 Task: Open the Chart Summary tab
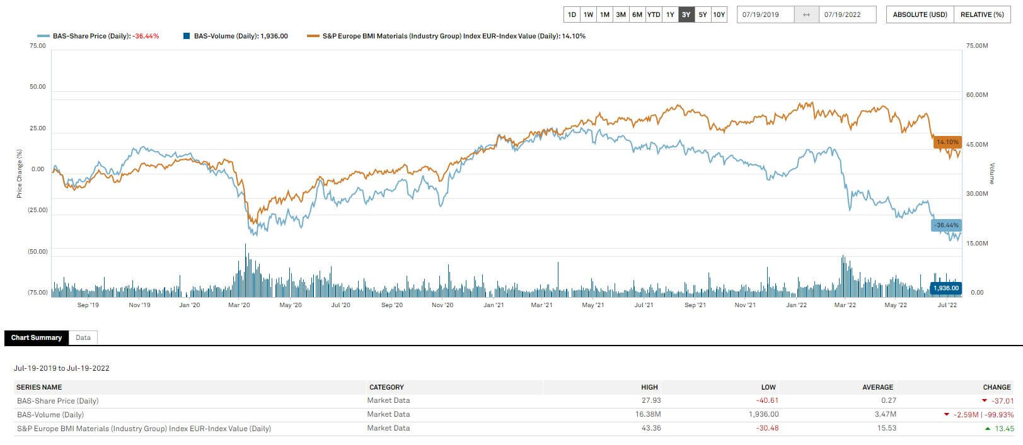click(37, 337)
